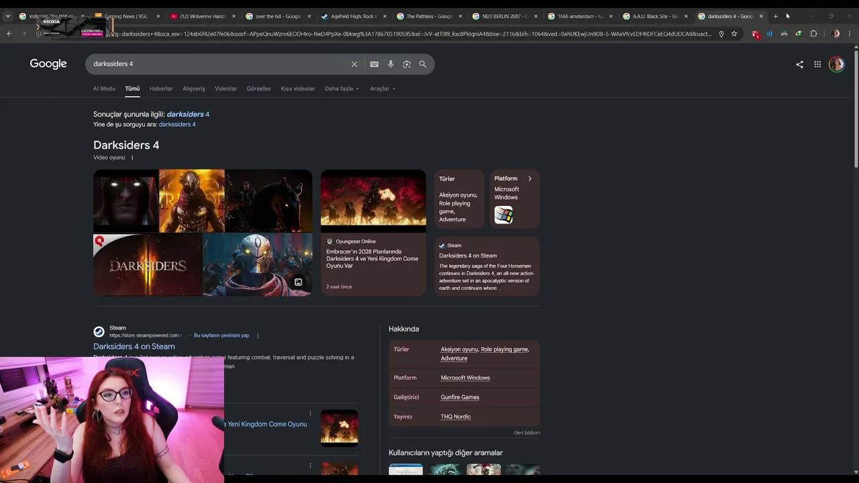
Task: Open the on-screen keyboard input tool
Action: (x=374, y=64)
